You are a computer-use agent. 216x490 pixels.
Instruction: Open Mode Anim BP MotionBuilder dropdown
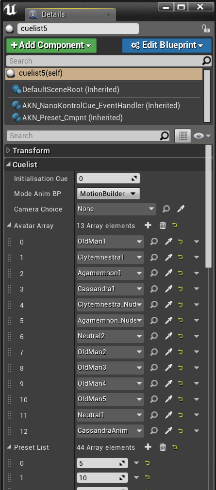tap(108, 194)
